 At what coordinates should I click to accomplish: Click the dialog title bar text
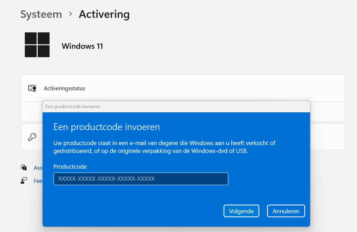[73, 107]
